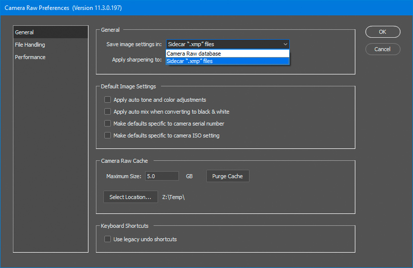Click the 'Default Image Settings' group heading

[x=128, y=86]
